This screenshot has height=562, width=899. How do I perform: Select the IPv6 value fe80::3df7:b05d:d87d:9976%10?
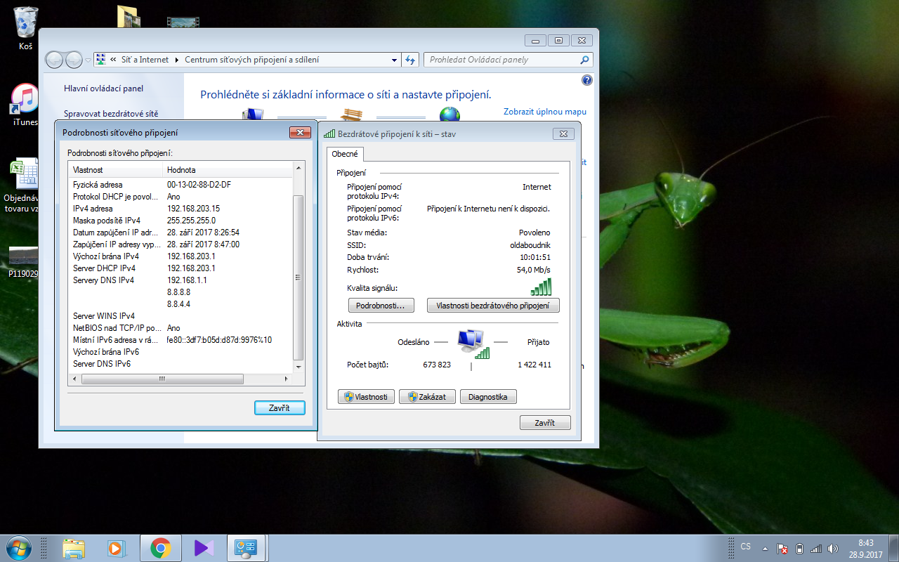[219, 340]
